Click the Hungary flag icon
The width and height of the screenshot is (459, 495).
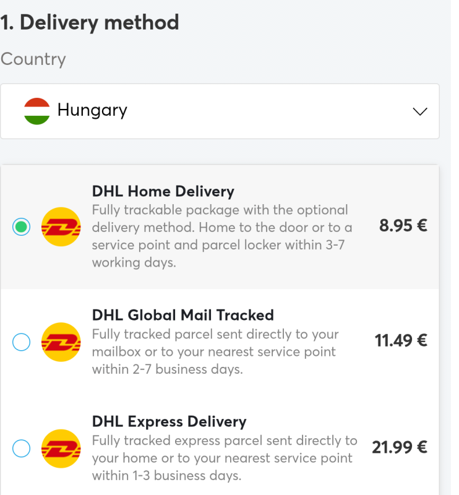click(x=37, y=111)
